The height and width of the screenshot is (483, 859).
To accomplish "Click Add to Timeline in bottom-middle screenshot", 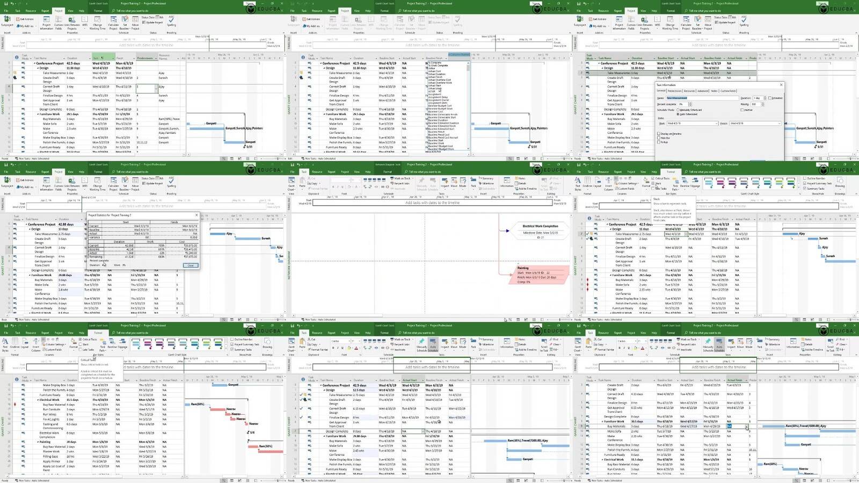I will click(525, 350).
